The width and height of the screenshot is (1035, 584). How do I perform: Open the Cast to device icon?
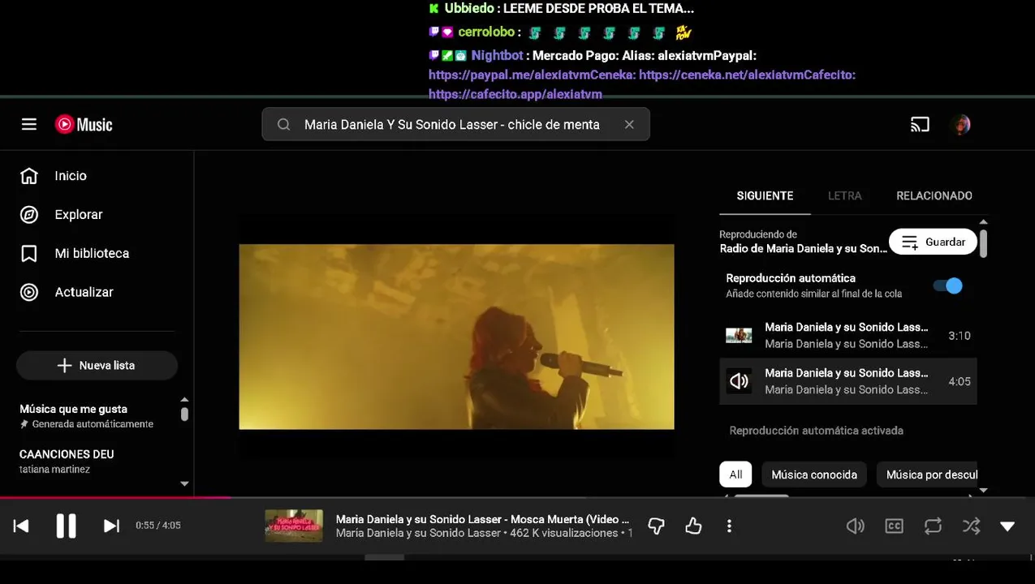tap(920, 124)
